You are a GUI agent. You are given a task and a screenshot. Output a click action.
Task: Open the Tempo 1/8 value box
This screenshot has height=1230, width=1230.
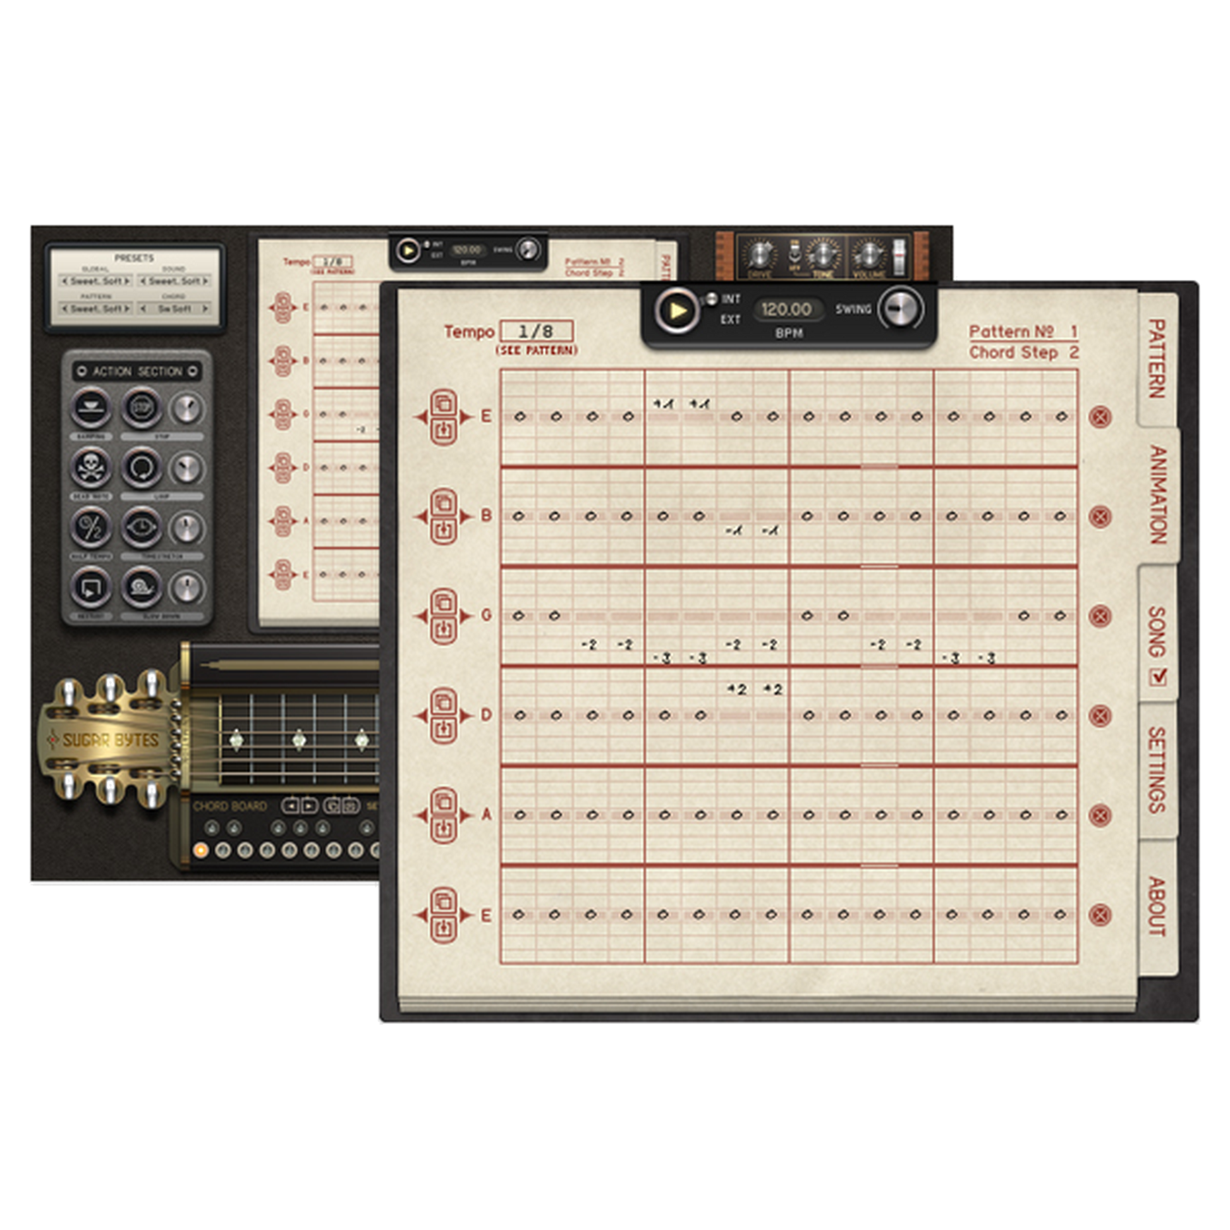tap(536, 331)
